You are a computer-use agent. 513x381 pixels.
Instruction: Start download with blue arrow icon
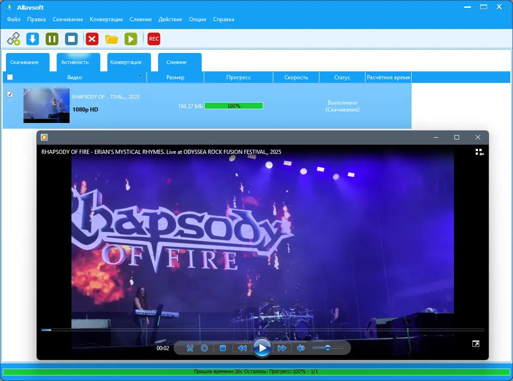[x=33, y=39]
